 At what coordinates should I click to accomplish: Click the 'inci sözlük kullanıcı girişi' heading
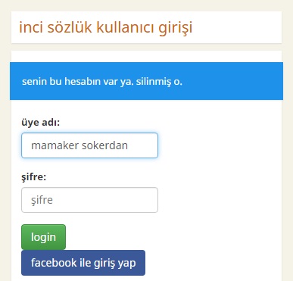[x=106, y=27]
